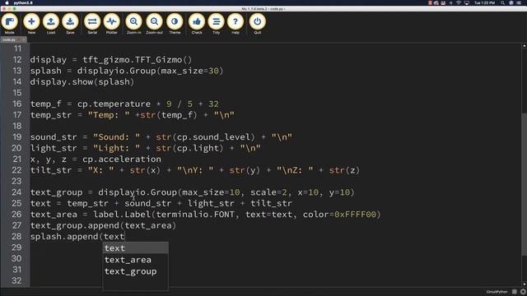Click "light_str" on line 25
Image resolution: width=527 pixels, height=296 pixels.
point(211,203)
